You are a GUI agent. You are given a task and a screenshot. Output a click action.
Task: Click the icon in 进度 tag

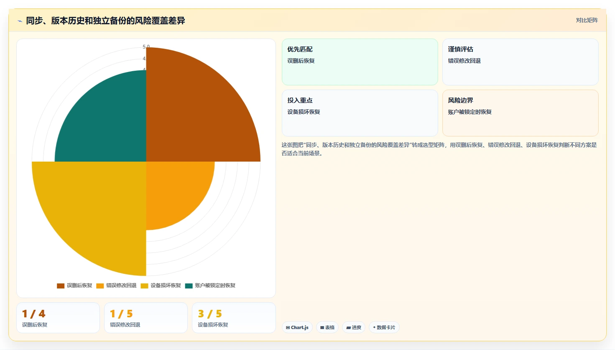349,327
